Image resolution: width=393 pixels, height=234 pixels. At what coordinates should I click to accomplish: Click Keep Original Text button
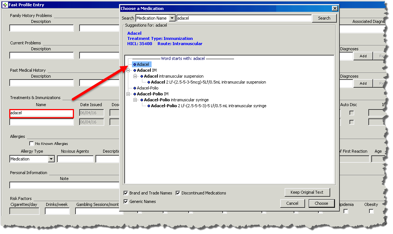click(x=307, y=192)
